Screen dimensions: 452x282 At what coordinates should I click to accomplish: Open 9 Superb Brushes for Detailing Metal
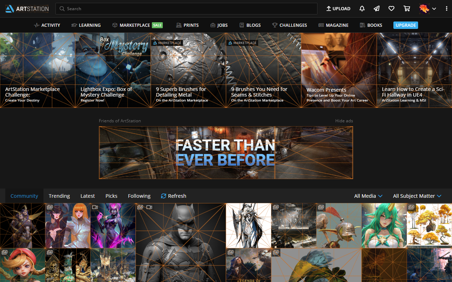[x=188, y=70]
